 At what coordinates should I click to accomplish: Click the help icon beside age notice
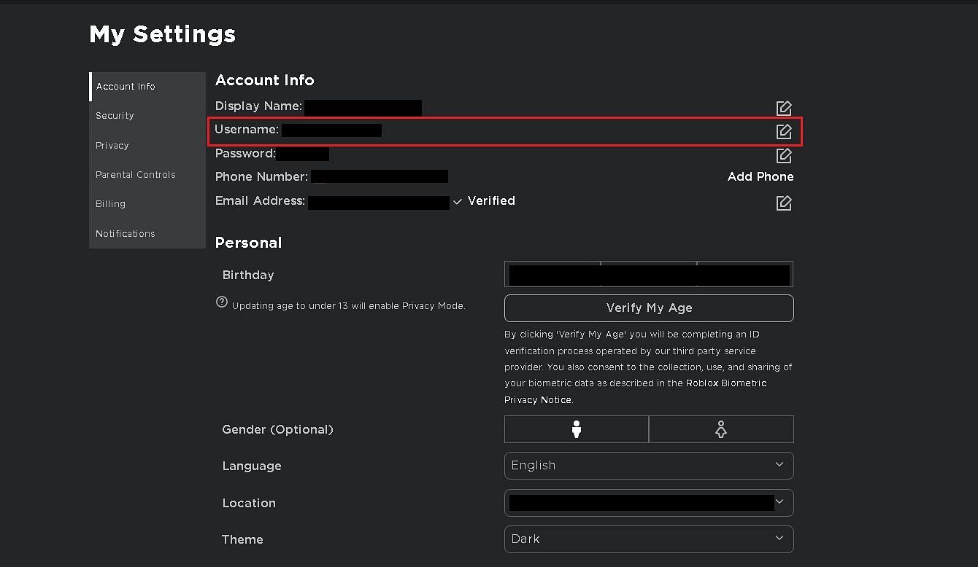(222, 302)
